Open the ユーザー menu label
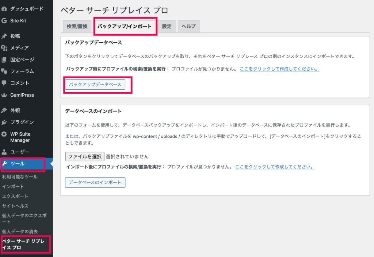 pyautogui.click(x=20, y=152)
